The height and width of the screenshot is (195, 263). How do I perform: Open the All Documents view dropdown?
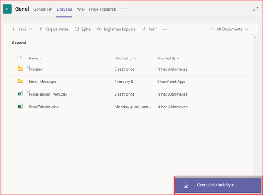(229, 29)
